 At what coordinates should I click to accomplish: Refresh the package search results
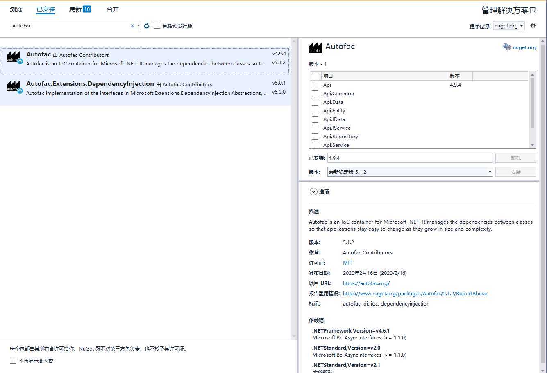pos(147,26)
